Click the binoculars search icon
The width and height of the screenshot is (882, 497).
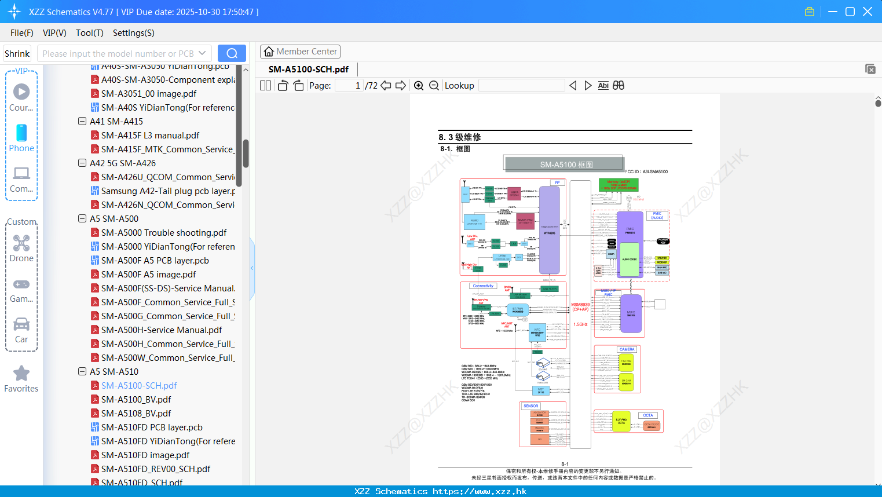point(619,85)
